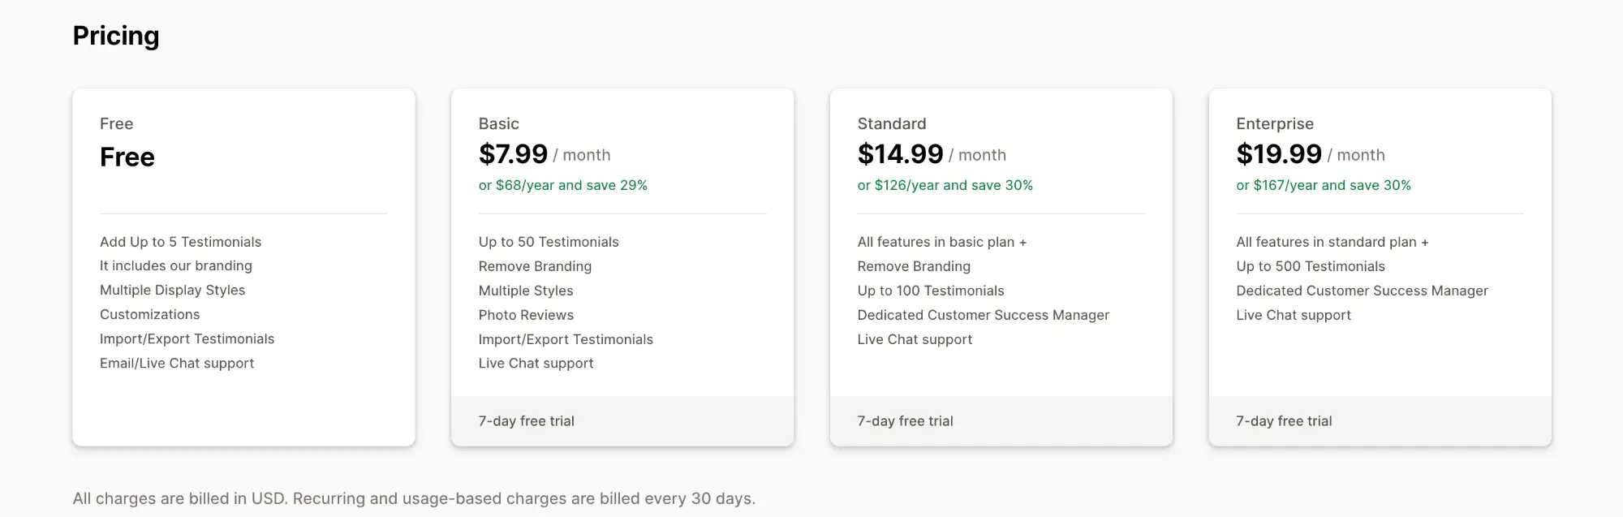Click "Email/Live Chat support" in Free plan

pyautogui.click(x=177, y=364)
